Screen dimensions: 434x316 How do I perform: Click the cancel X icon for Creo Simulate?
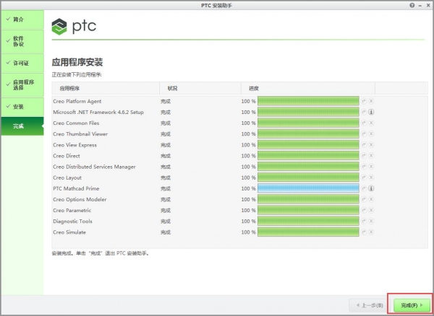[x=371, y=232]
